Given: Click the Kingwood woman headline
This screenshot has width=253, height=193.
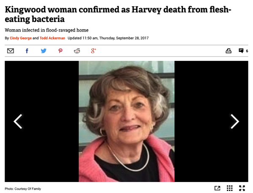Looking at the screenshot, I should 118,14.
